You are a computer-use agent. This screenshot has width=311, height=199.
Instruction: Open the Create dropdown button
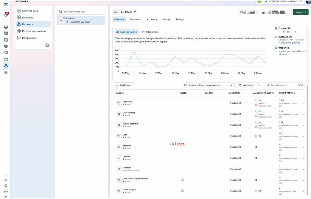[301, 12]
